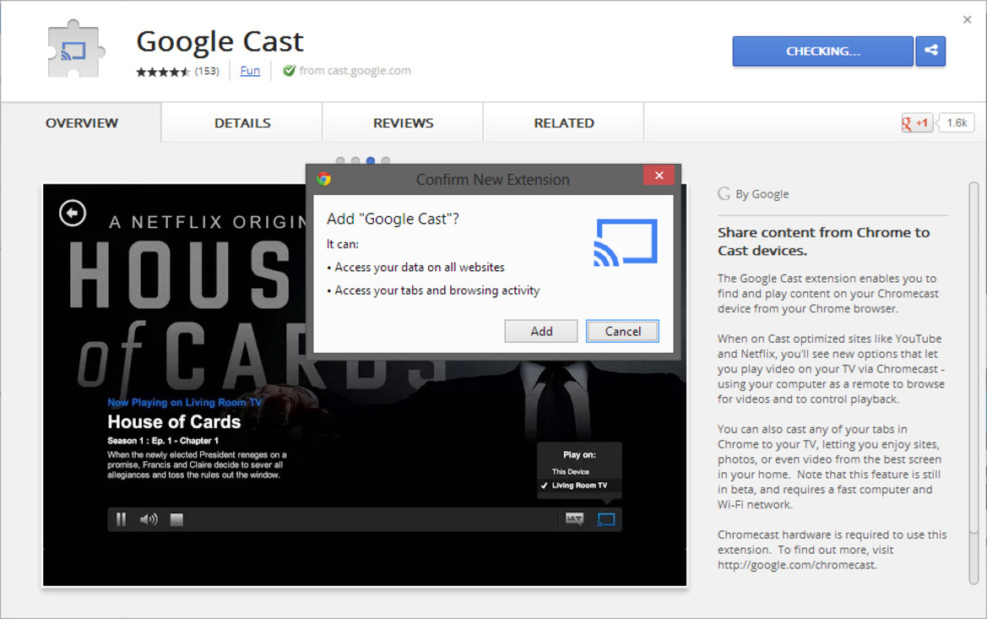
Task: Click the blue Cast icon in dialog
Action: [626, 242]
